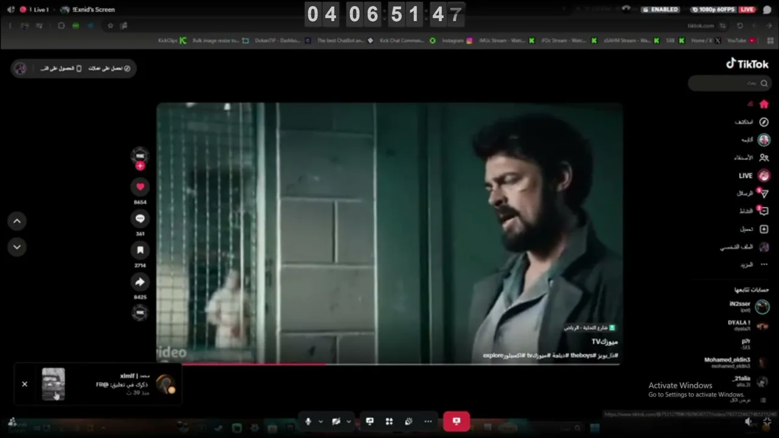Viewport: 779px width, 438px height.
Task: Open the YouTube bookmark
Action: pyautogui.click(x=741, y=41)
